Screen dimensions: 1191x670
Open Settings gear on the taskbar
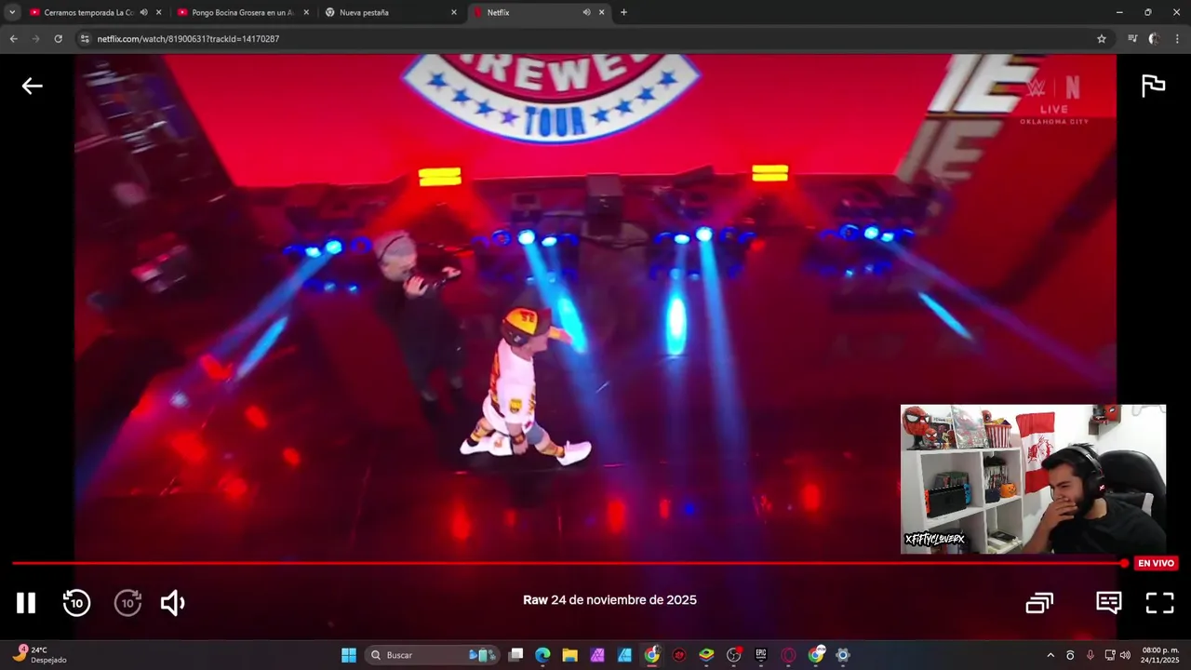tap(843, 655)
